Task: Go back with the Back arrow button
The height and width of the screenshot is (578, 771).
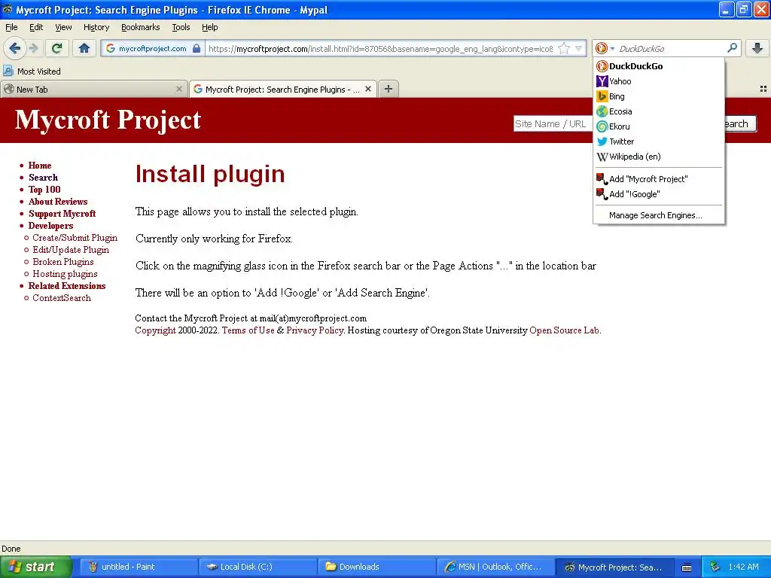Action: pos(14,48)
